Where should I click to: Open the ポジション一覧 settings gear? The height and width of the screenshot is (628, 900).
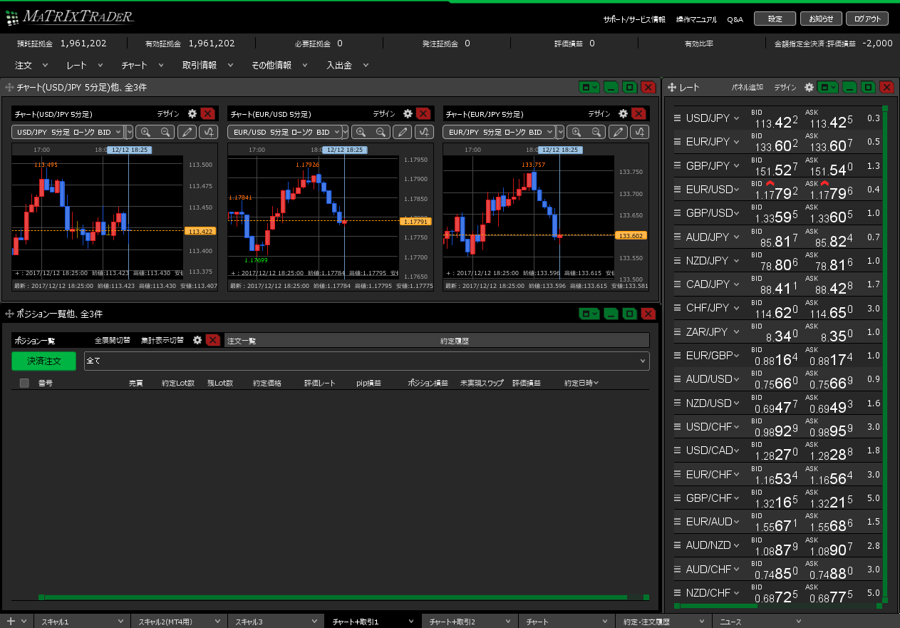tap(197, 340)
